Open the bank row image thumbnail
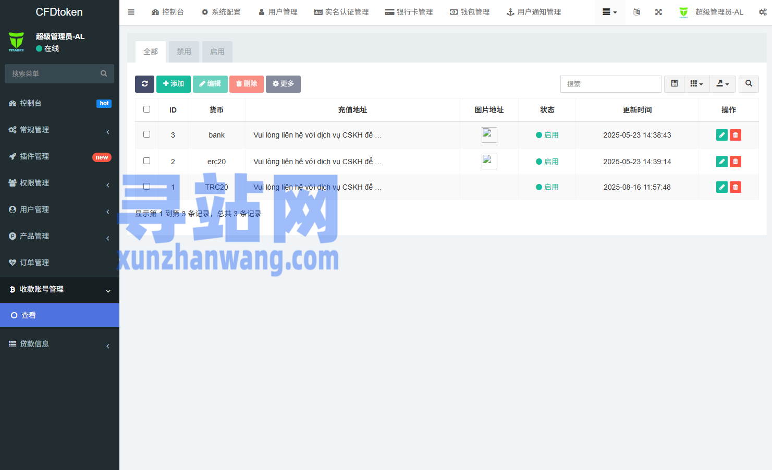 coord(489,135)
